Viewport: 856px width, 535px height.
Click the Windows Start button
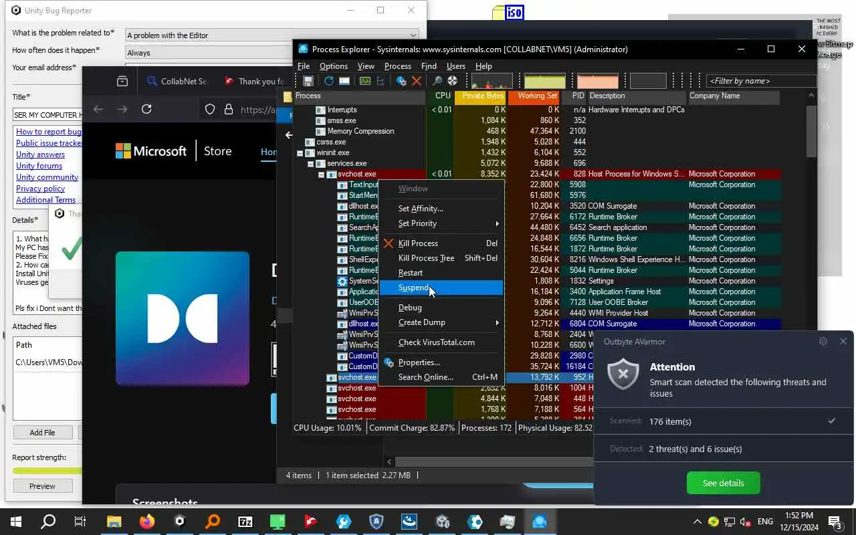[16, 522]
